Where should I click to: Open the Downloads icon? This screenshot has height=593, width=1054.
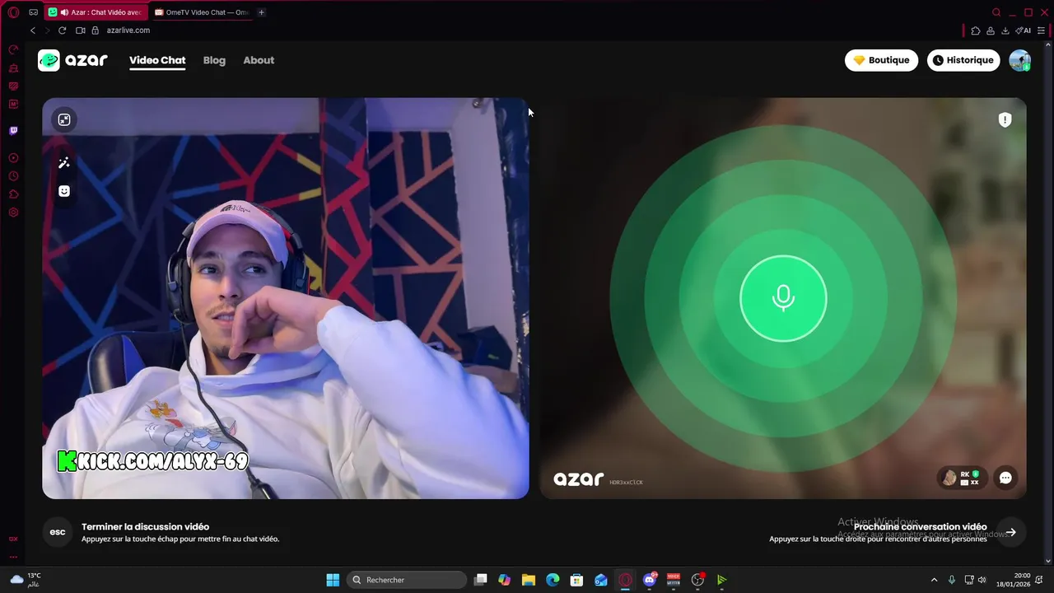[1005, 30]
